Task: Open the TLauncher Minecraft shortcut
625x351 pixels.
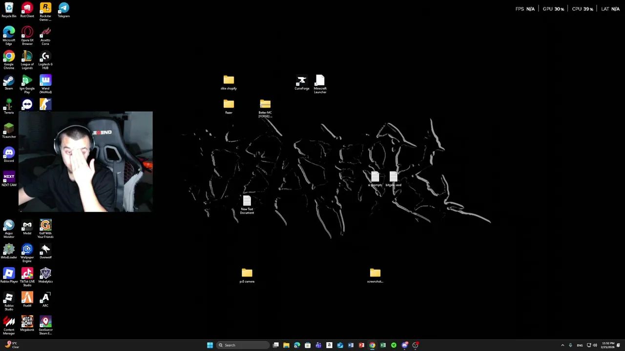Action: [x=9, y=131]
